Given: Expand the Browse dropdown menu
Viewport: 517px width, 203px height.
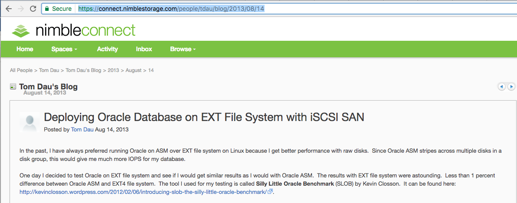Looking at the screenshot, I should point(182,49).
